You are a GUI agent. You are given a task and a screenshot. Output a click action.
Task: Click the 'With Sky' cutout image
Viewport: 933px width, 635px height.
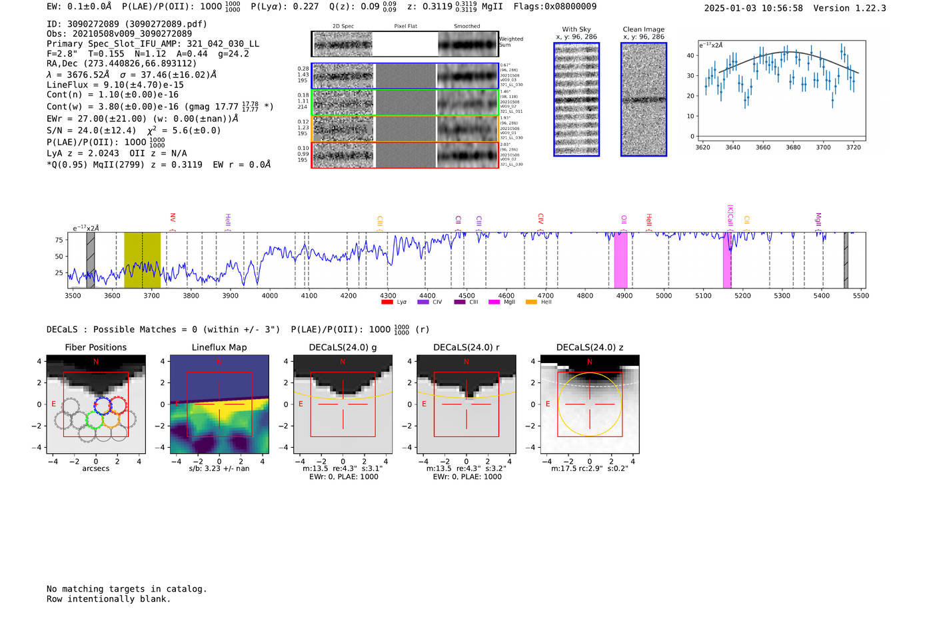(x=576, y=99)
